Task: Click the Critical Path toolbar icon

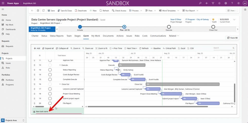Action: pos(164,48)
